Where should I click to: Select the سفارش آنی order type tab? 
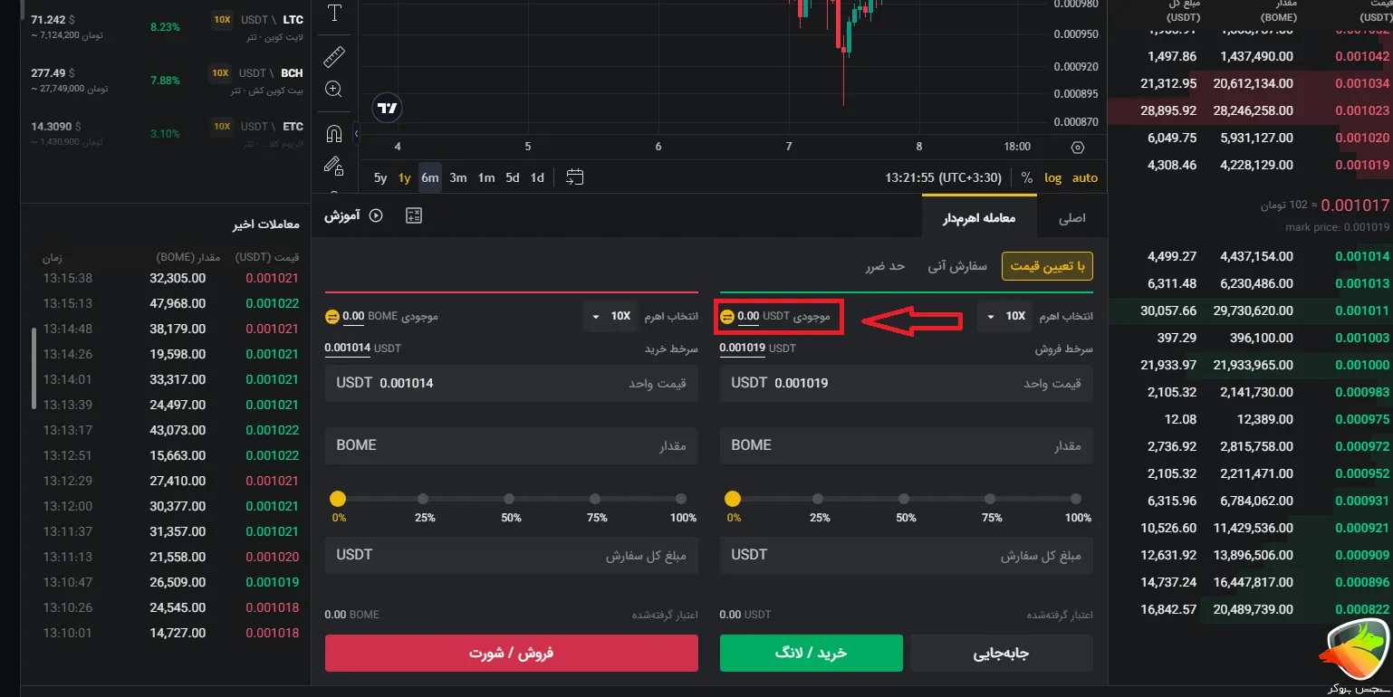pos(956,266)
